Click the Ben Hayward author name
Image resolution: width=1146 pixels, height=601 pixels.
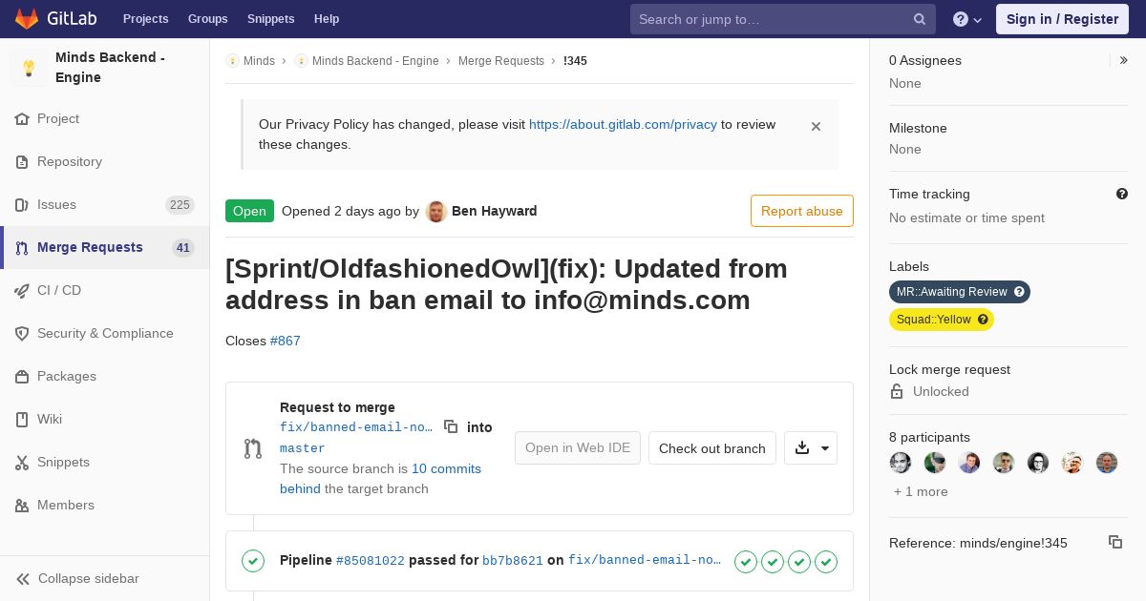tap(495, 211)
